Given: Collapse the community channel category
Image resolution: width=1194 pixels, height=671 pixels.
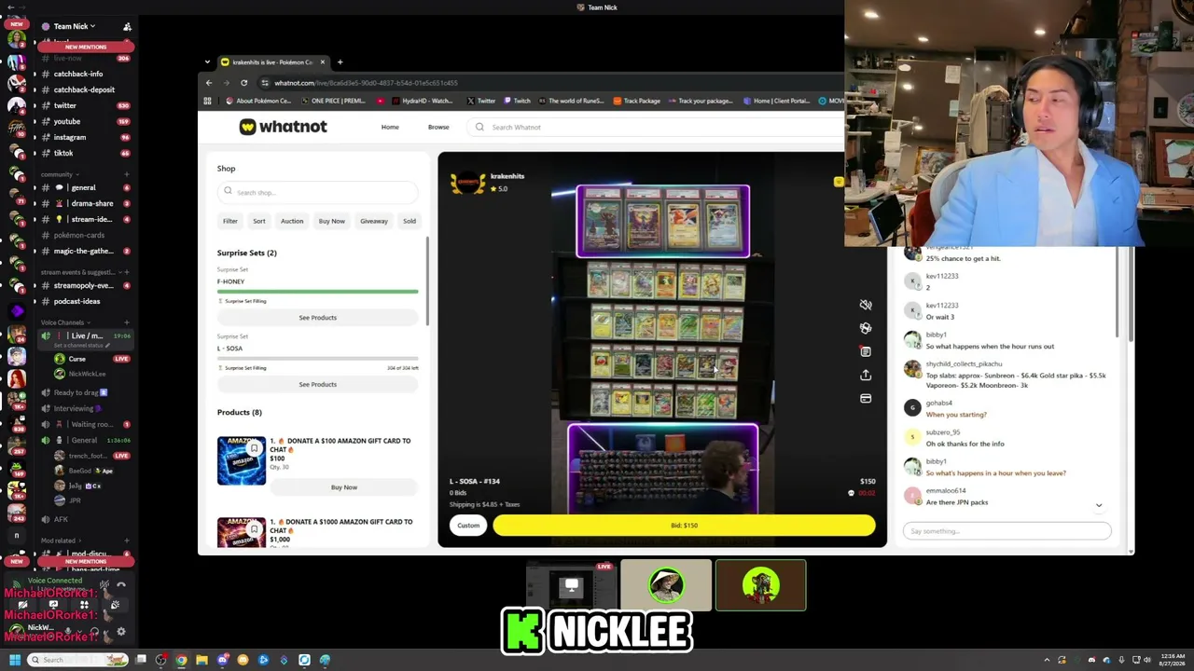Looking at the screenshot, I should click(60, 174).
